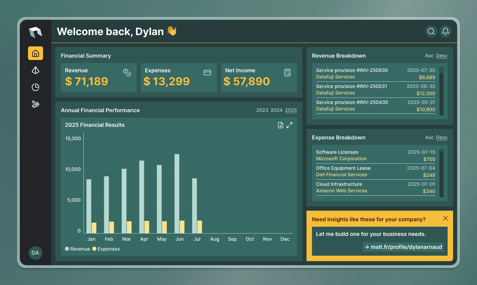The width and height of the screenshot is (477, 285).
Task: Click the July expenses bar
Action: tap(200, 227)
